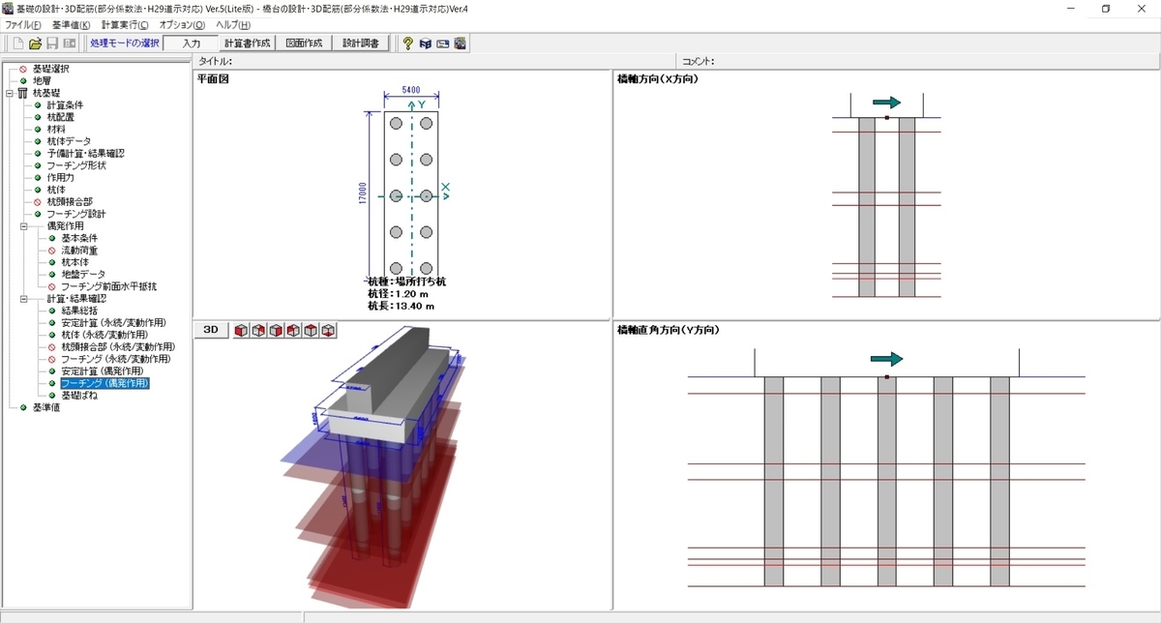Click the grayed icon right of Save
The width and height of the screenshot is (1161, 623).
(70, 44)
